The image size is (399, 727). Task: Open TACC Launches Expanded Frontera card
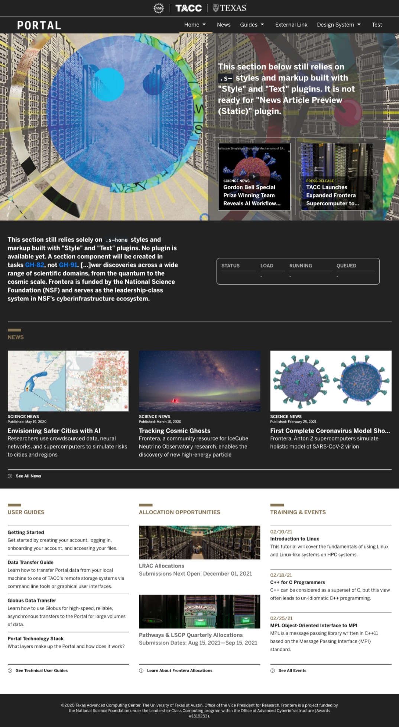337,177
